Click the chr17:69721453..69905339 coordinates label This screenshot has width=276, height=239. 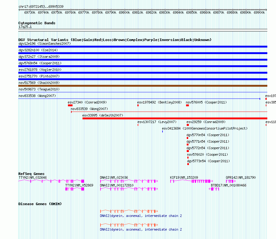coord(41,7)
